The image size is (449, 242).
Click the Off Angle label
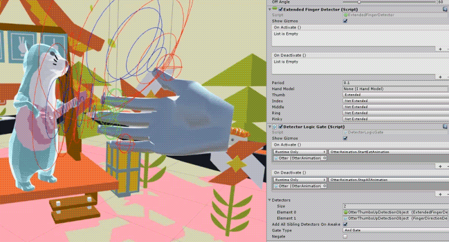pos(280,2)
